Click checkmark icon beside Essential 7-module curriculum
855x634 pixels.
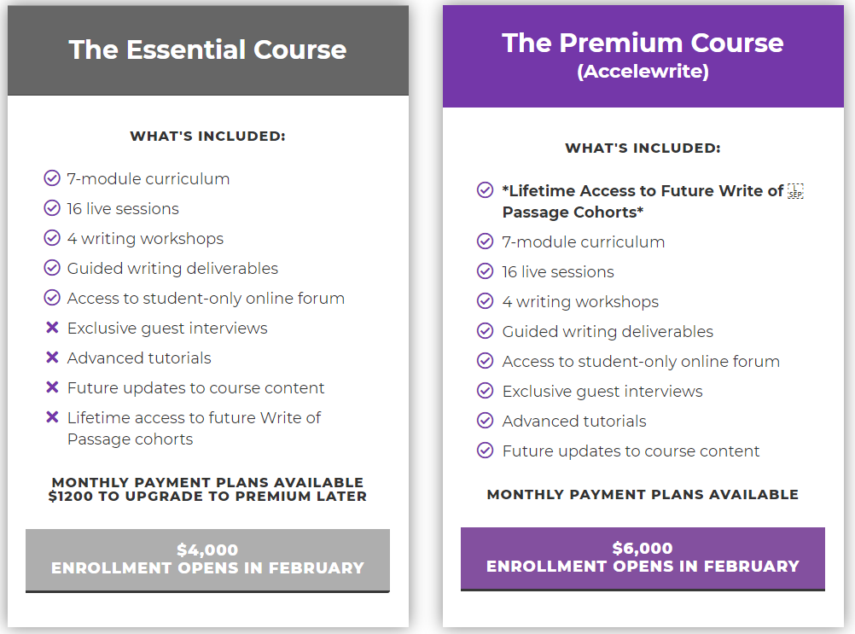pos(52,178)
